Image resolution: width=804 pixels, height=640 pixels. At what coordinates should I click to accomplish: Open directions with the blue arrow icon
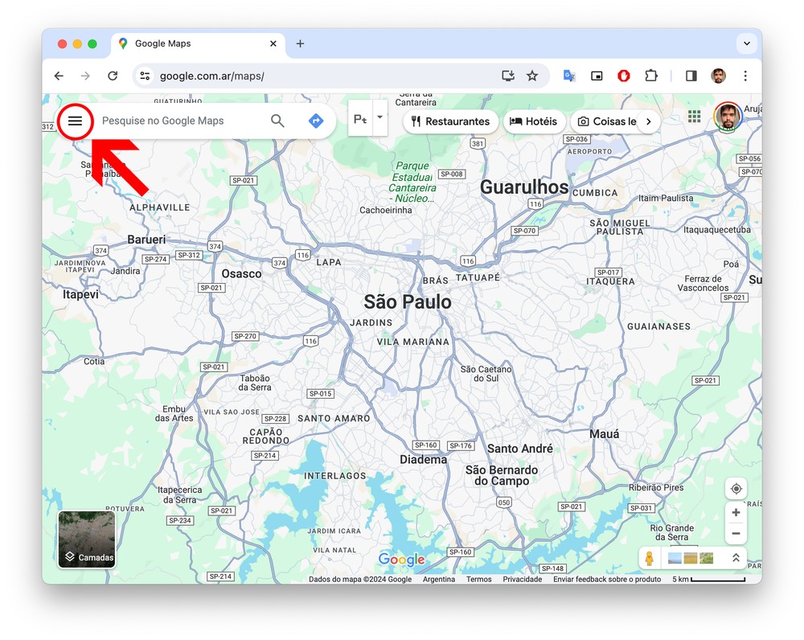tap(316, 121)
